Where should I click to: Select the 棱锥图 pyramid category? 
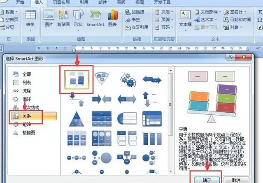point(24,133)
